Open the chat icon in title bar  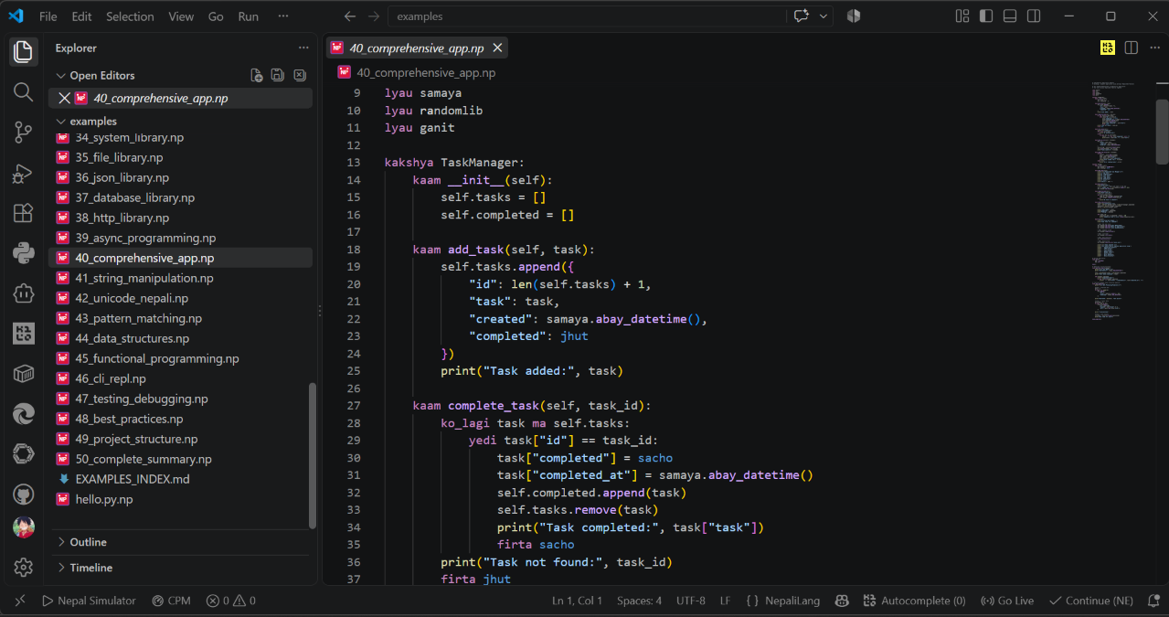tap(802, 16)
